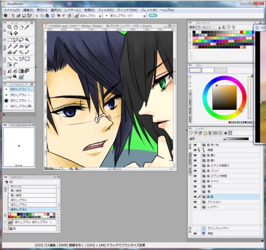Open the ぼかしブラシ (小) size dropdown
The image size is (266, 250).
[x=144, y=16]
